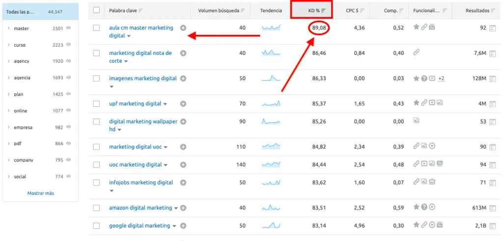503x241 pixels.
Task: Click plus icon beside 'marketing digital uoc'
Action: click(x=183, y=147)
